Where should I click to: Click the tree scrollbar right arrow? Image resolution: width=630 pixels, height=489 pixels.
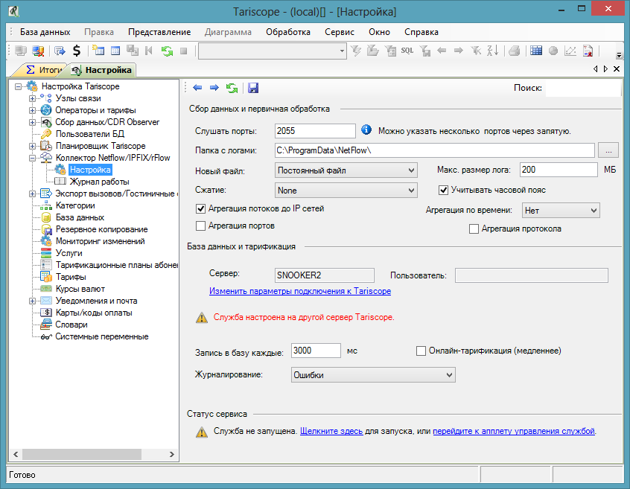(x=171, y=455)
